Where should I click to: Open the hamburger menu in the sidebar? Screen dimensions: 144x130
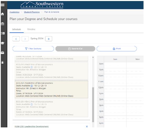tap(3, 5)
